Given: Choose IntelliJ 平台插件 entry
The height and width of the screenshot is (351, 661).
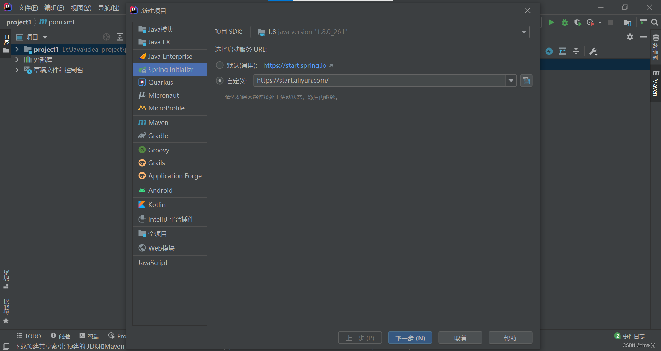Looking at the screenshot, I should click(x=169, y=219).
